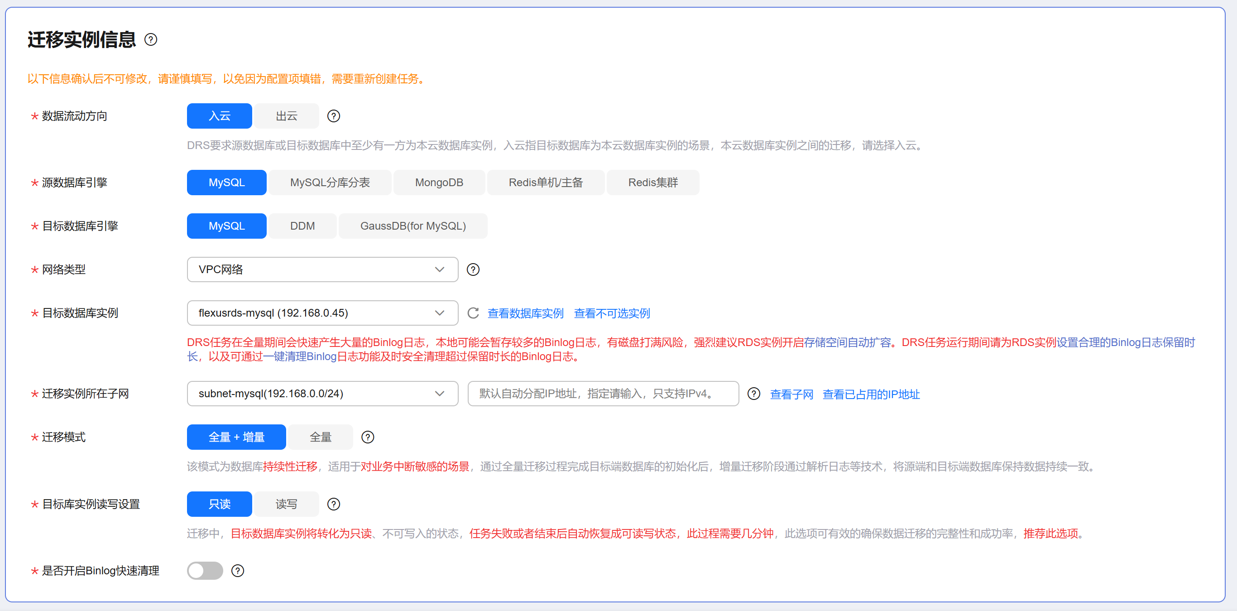The image size is (1237, 611).
Task: Choose MongoDB source engine
Action: [439, 183]
